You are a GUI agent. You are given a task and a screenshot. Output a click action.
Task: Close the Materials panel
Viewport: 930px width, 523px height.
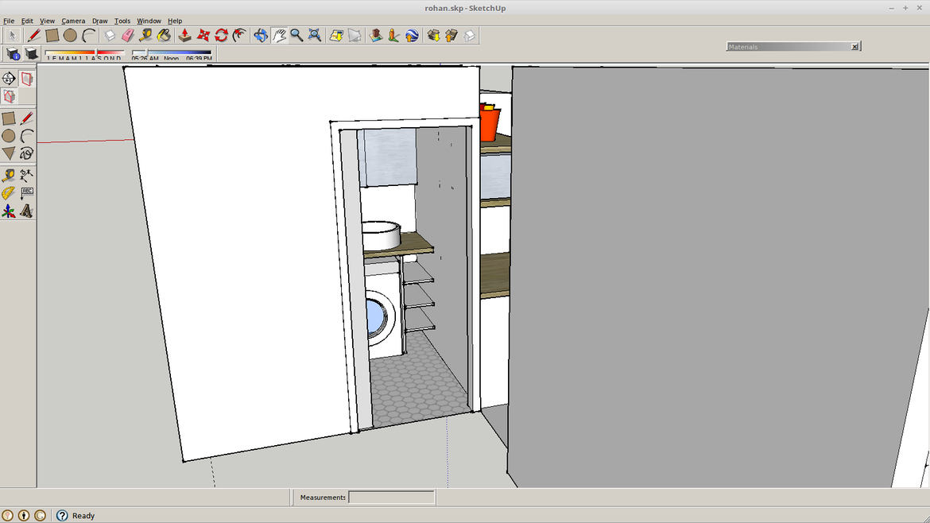pos(855,46)
